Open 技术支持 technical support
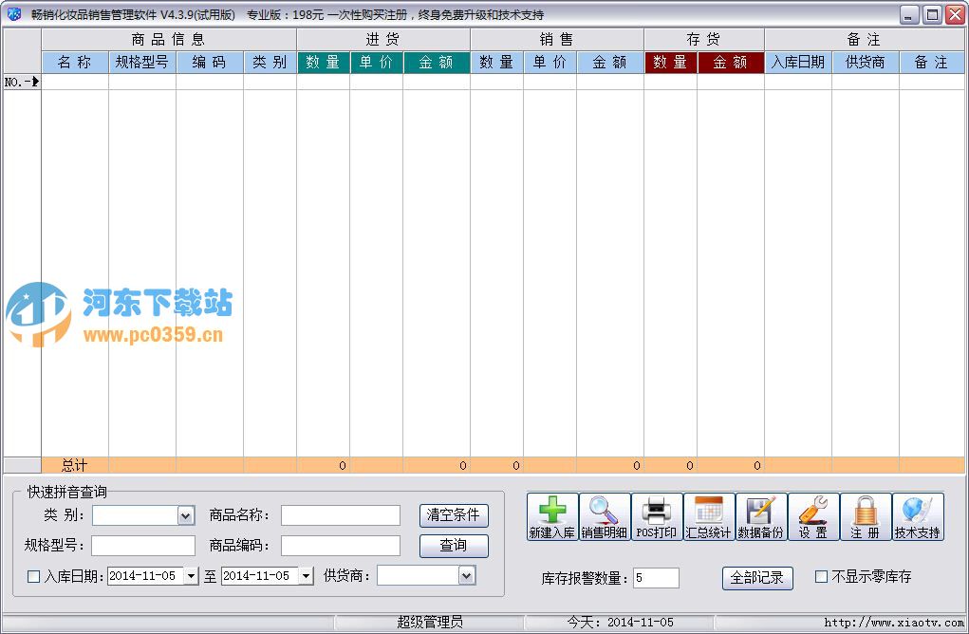The image size is (969, 634). click(916, 516)
